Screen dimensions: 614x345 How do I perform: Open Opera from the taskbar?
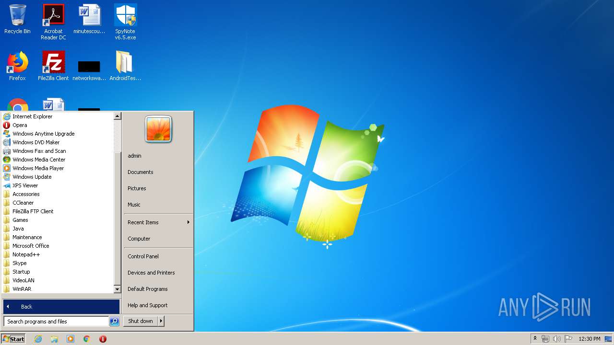click(x=103, y=339)
